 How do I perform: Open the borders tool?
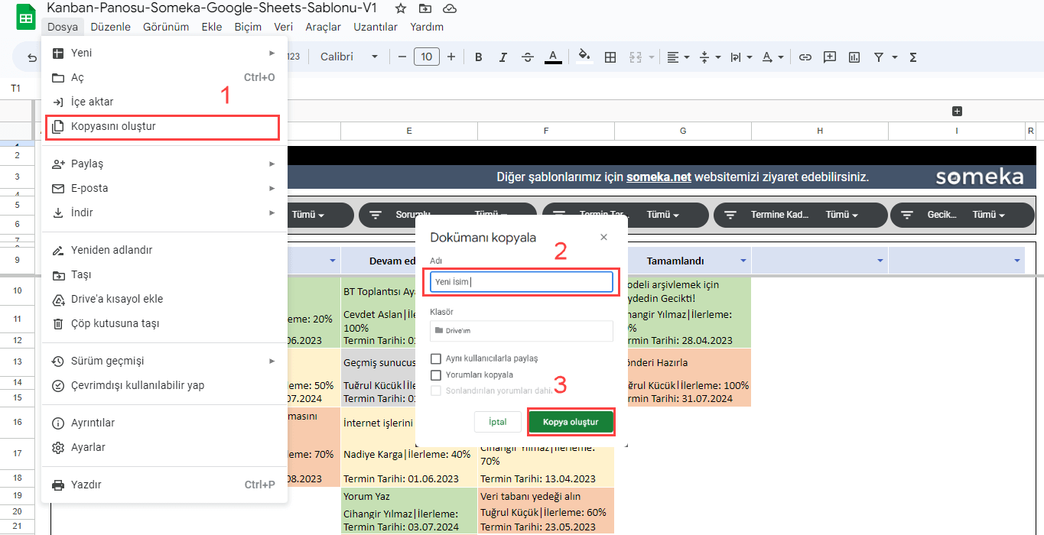tap(610, 57)
